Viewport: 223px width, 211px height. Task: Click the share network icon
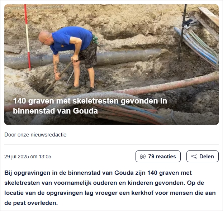click(x=194, y=157)
